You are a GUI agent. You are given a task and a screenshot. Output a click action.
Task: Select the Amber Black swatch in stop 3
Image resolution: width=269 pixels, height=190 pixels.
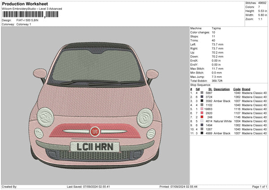(203, 101)
